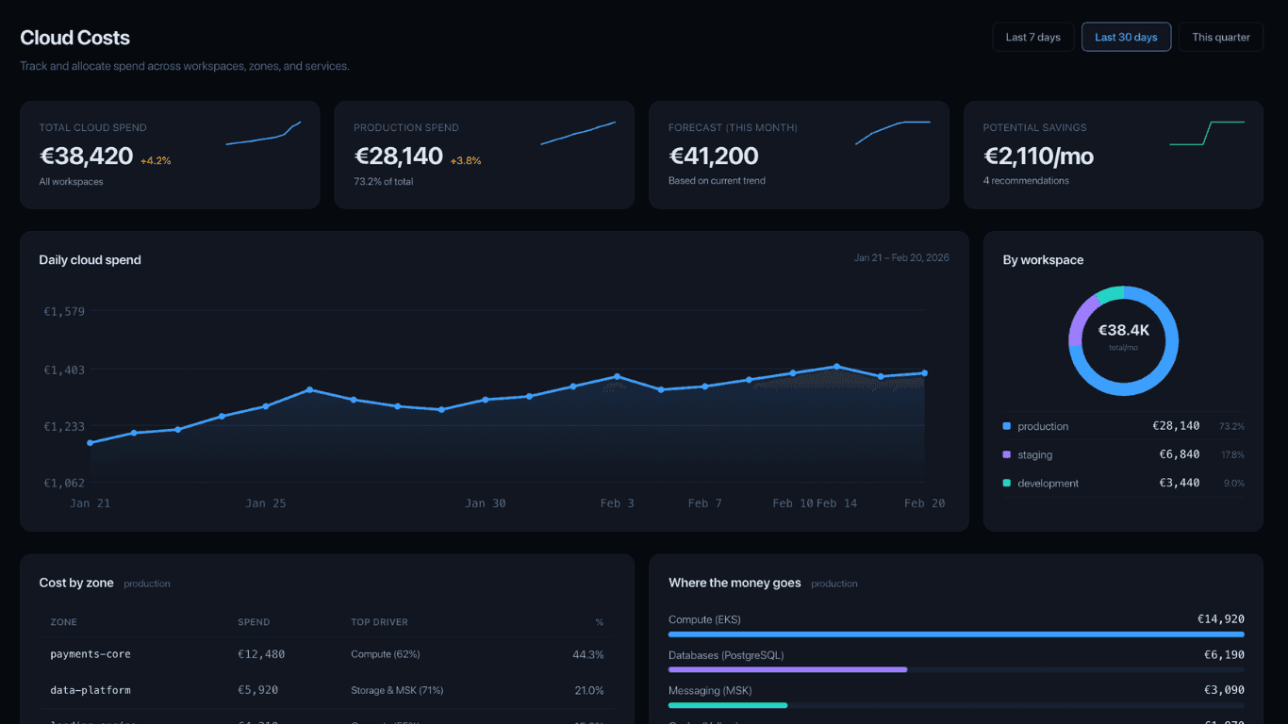
Task: Click the Compute (EKS) cost bar
Action: pos(956,634)
